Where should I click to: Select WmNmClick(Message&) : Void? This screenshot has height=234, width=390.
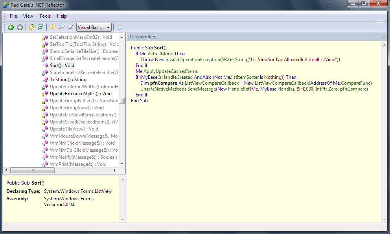point(82,143)
